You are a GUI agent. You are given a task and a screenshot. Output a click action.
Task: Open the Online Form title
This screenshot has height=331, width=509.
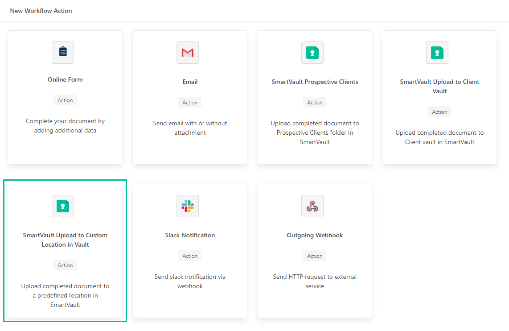click(65, 79)
